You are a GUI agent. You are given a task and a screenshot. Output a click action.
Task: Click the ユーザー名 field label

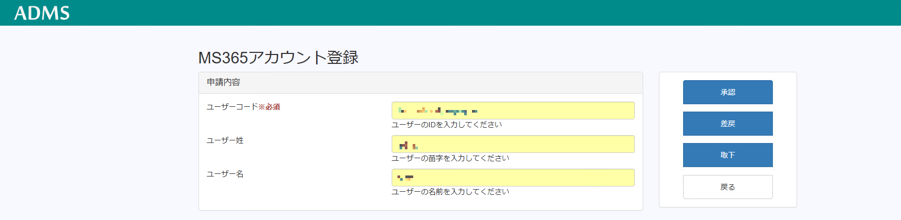point(225,174)
